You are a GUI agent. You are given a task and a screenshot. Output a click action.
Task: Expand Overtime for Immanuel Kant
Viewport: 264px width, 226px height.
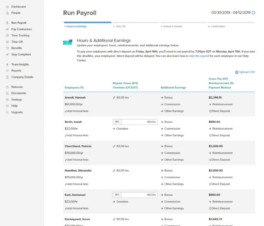[121, 202]
